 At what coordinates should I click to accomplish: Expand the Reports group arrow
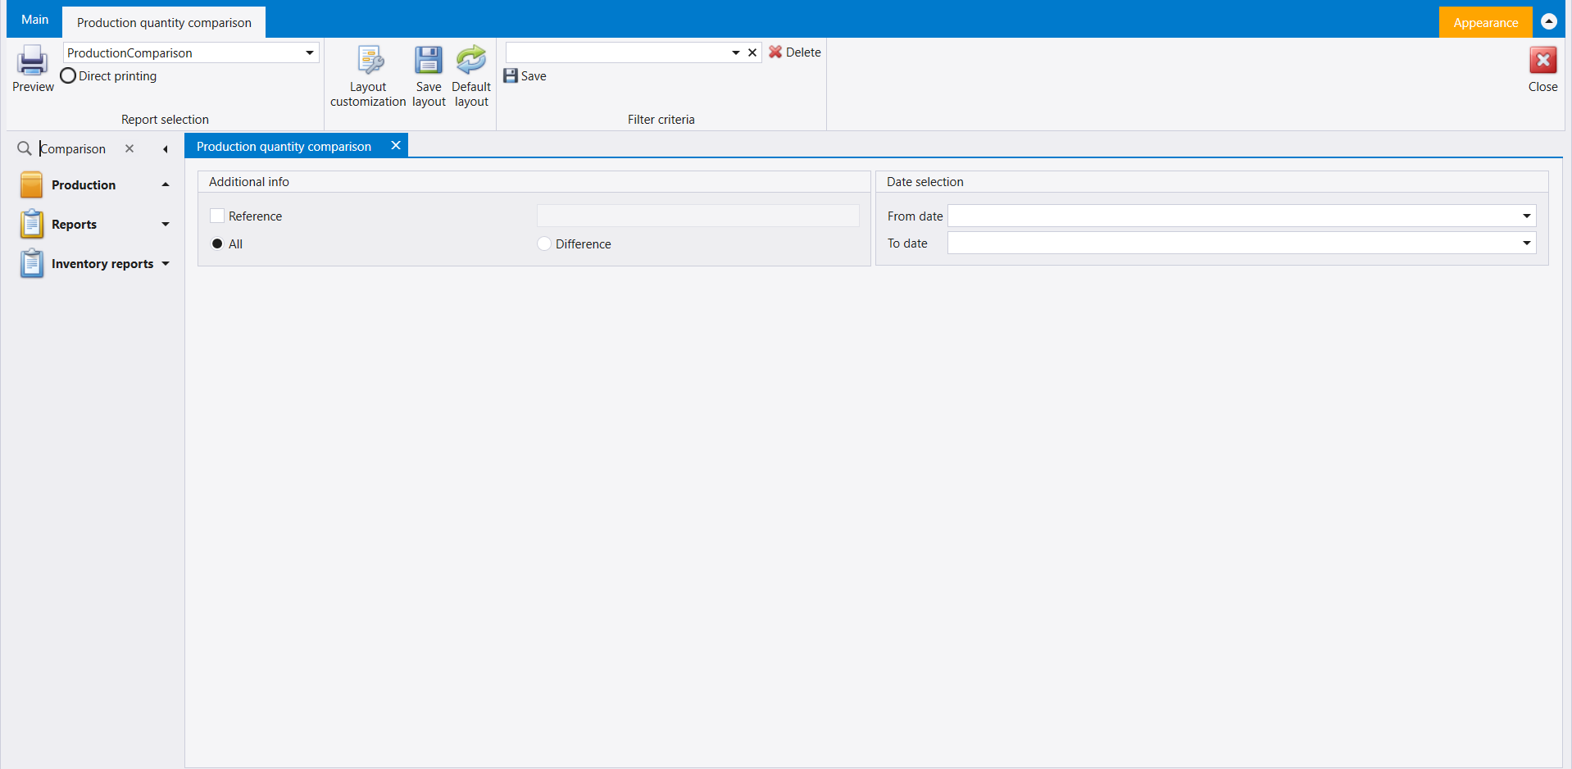pyautogui.click(x=166, y=224)
